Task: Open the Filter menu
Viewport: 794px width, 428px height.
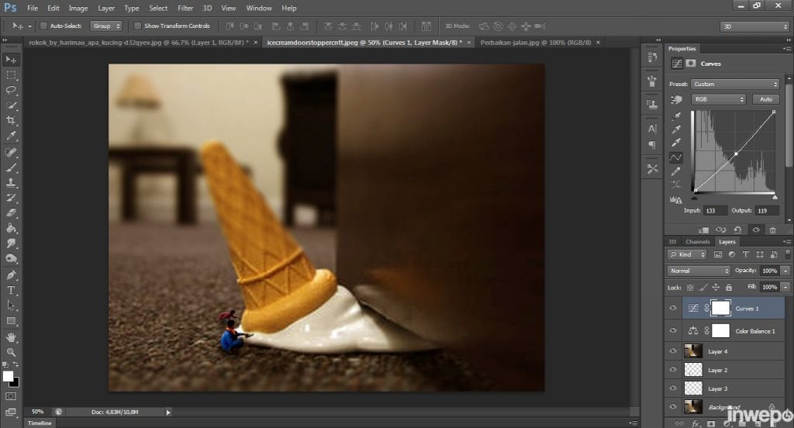Action: coord(185,8)
